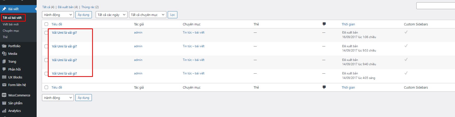
Task: Click the top Áp dụng apply button
Action: coord(83,15)
